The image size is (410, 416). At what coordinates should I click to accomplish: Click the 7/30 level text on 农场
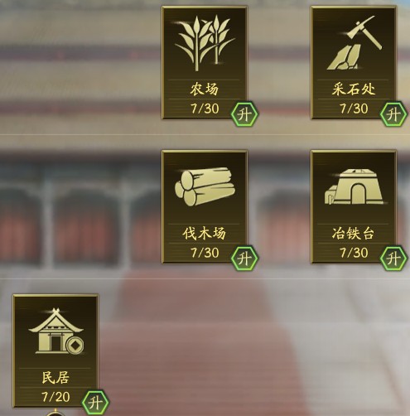205,109
